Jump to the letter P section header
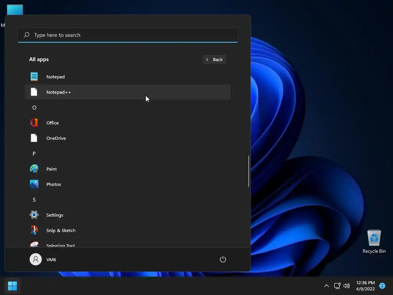The height and width of the screenshot is (295, 393). click(34, 154)
